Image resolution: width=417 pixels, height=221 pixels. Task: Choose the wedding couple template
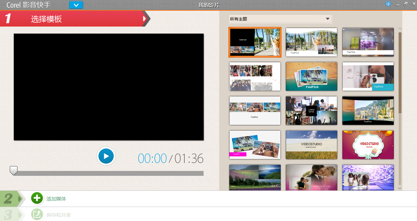[x=311, y=178]
